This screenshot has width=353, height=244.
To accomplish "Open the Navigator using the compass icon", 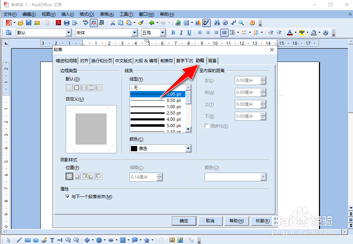I will click(225, 23).
